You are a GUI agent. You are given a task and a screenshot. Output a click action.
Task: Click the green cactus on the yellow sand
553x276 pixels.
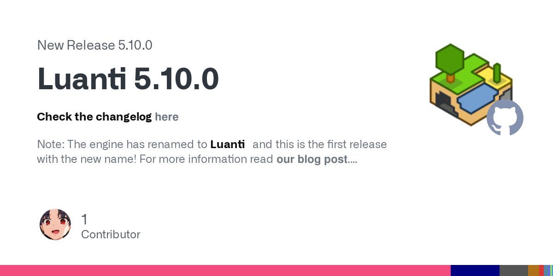[497, 72]
